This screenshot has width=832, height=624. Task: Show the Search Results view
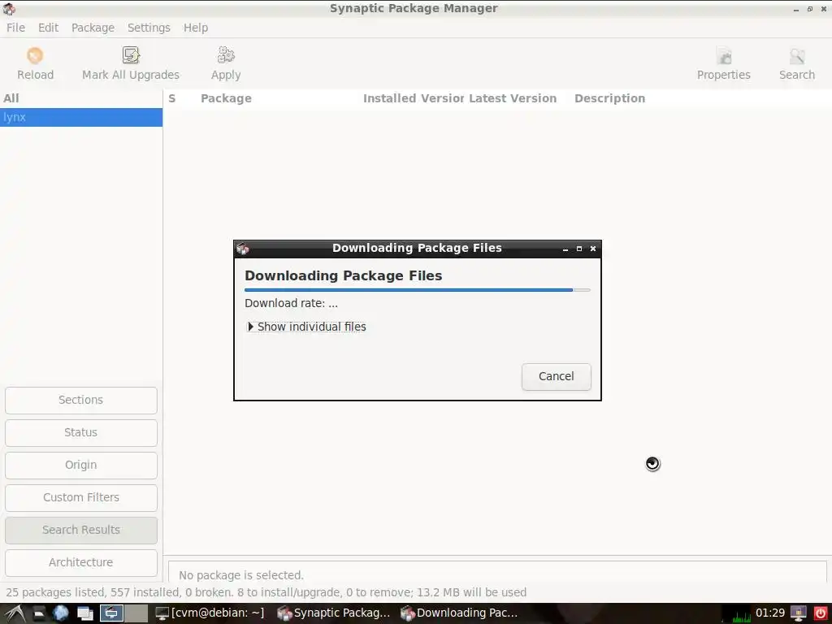pos(81,530)
